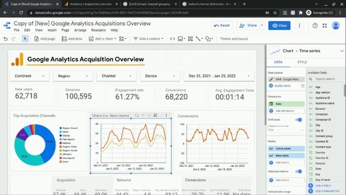Open the Google apps grid
The image size is (346, 195).
[324, 25]
